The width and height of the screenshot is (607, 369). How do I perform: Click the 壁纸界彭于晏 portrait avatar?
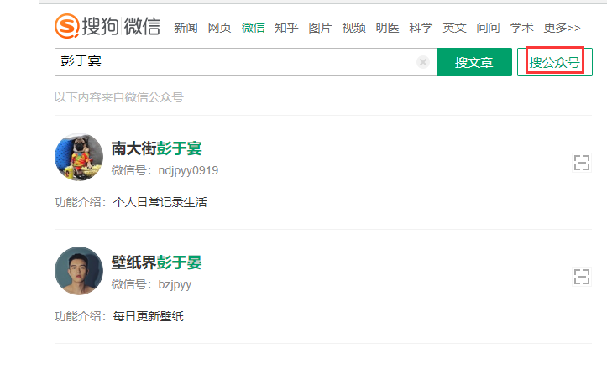[79, 271]
